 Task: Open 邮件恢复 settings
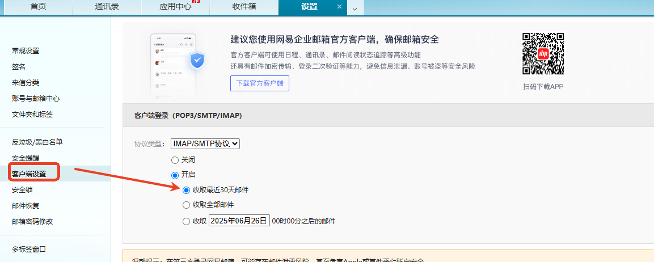click(x=26, y=206)
